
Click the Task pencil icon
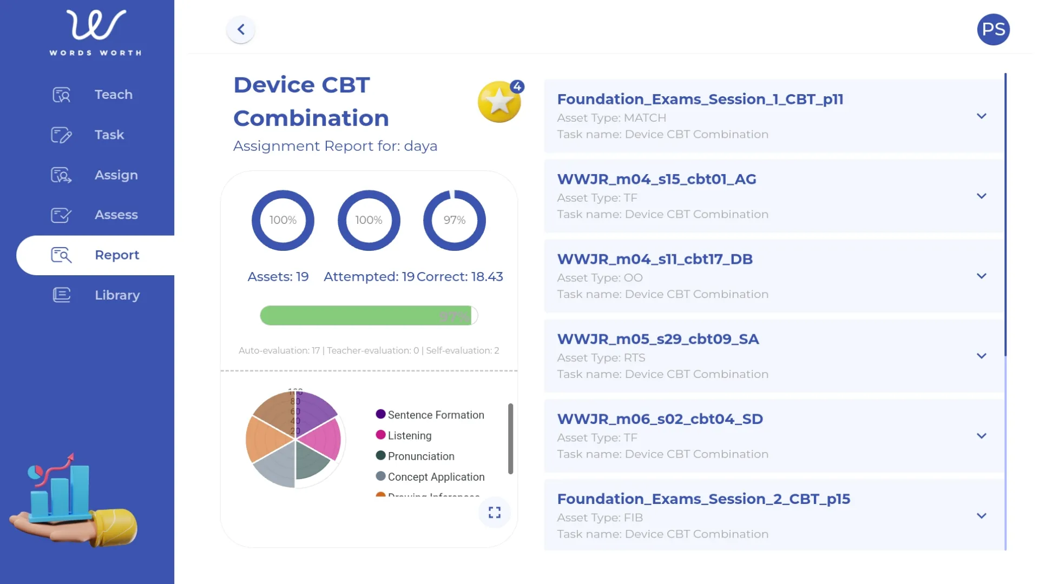pyautogui.click(x=61, y=135)
